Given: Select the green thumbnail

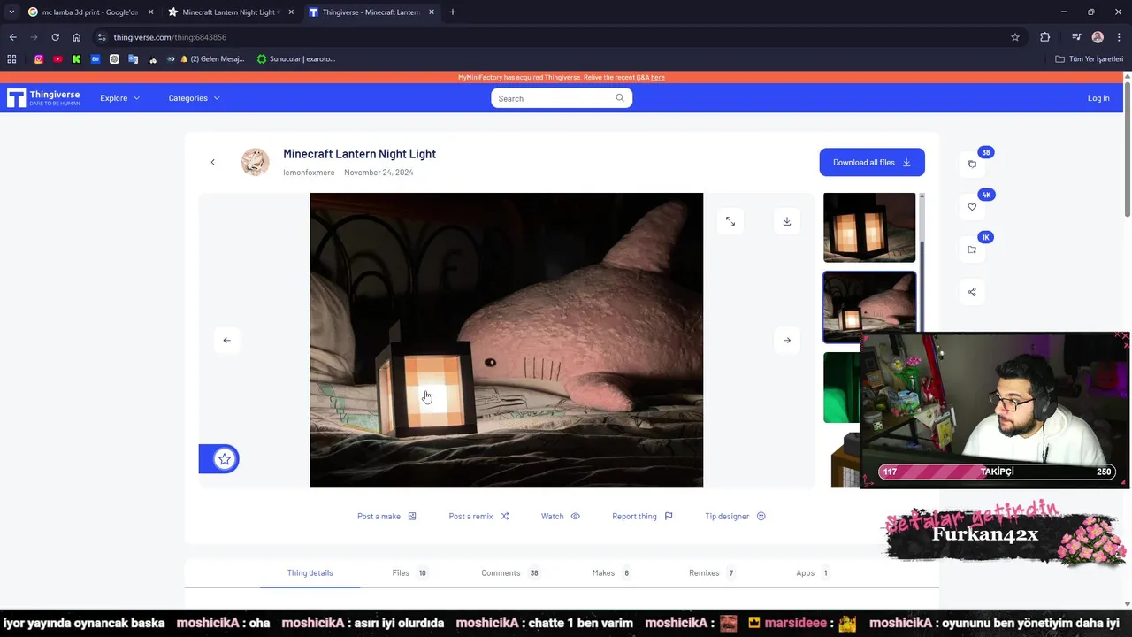Looking at the screenshot, I should (841, 388).
